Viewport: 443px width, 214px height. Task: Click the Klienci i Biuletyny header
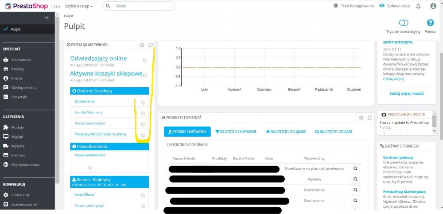[109, 182]
